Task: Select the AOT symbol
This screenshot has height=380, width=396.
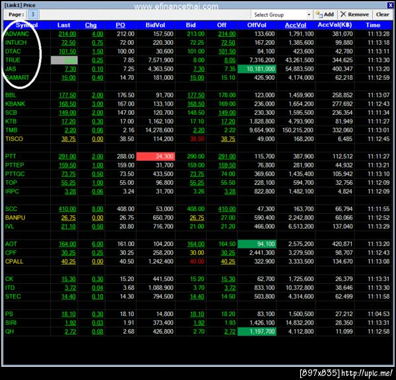Action: (x=11, y=244)
